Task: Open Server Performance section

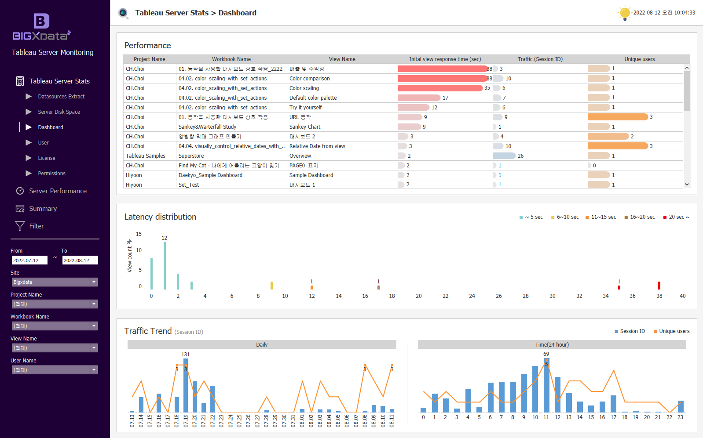Action: pos(58,191)
